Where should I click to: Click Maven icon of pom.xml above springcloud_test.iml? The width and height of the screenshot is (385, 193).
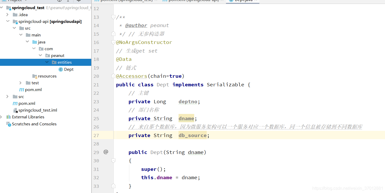15,103
